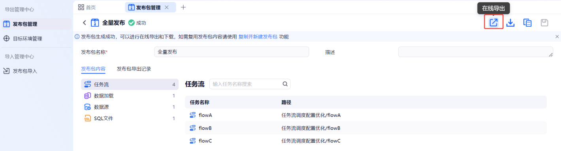The width and height of the screenshot is (561, 151).
Task: Click the flowC row task flow icon
Action: click(193, 141)
